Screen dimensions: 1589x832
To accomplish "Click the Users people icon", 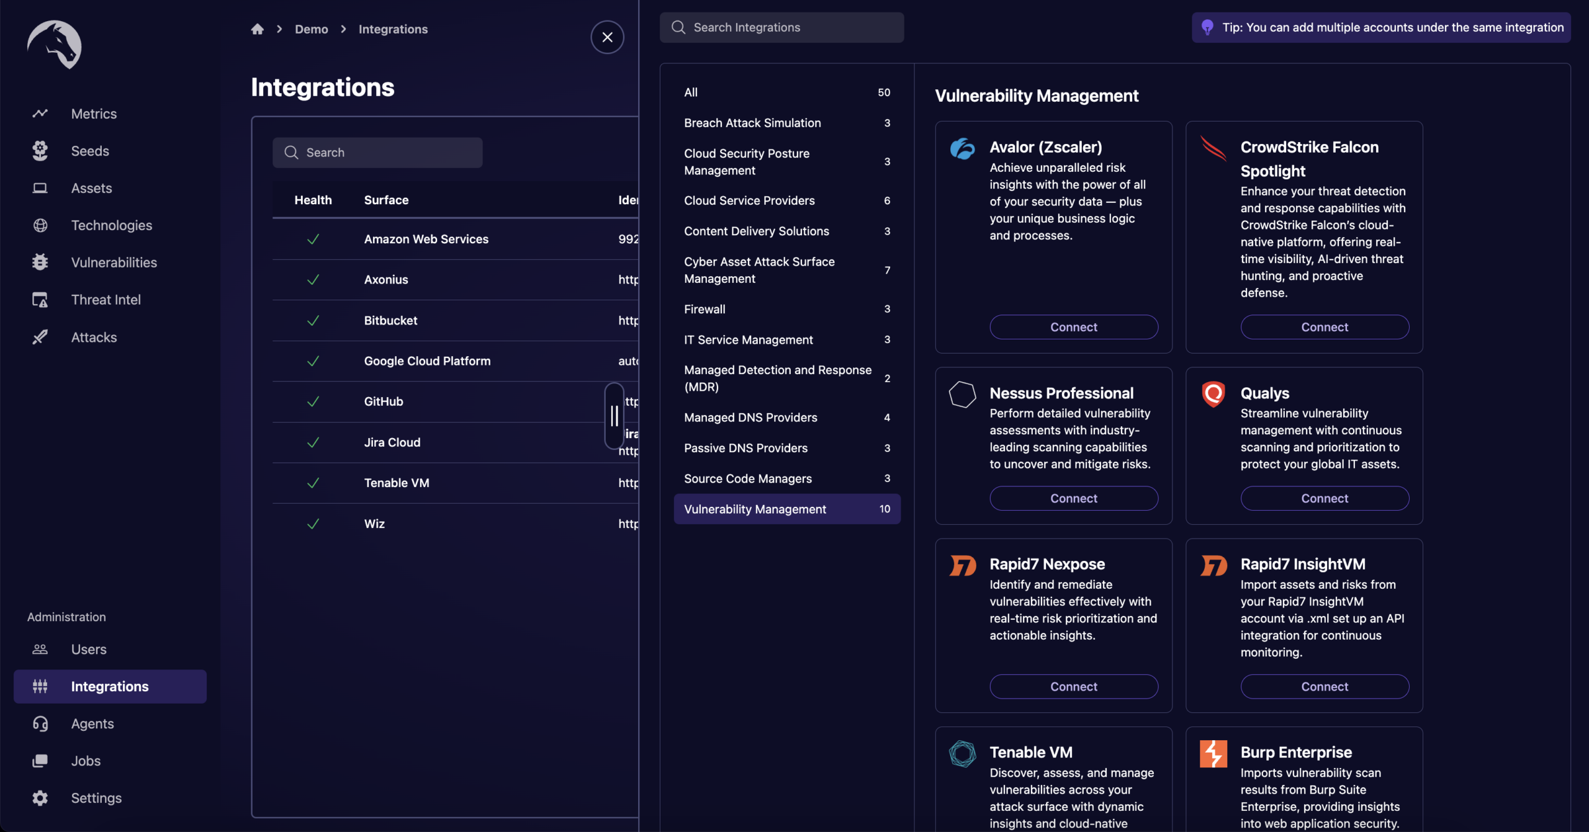I will (x=40, y=649).
